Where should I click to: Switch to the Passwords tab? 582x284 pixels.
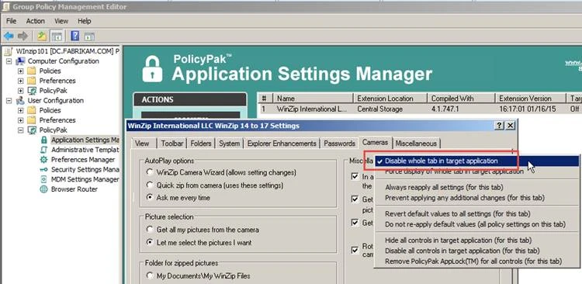[339, 144]
